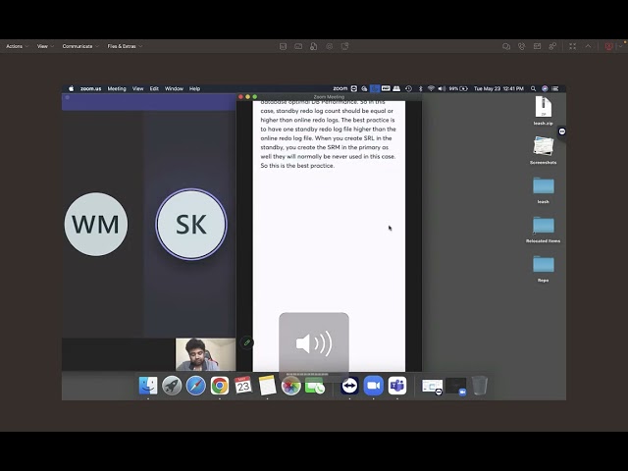Select the Repo folder on desktop
This screenshot has width=628, height=471.
click(543, 268)
